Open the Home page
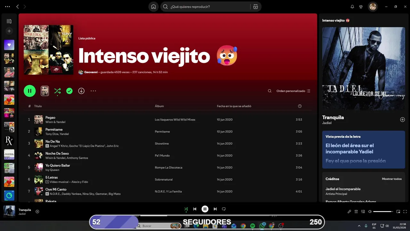The width and height of the screenshot is (410, 231). pos(153,6)
